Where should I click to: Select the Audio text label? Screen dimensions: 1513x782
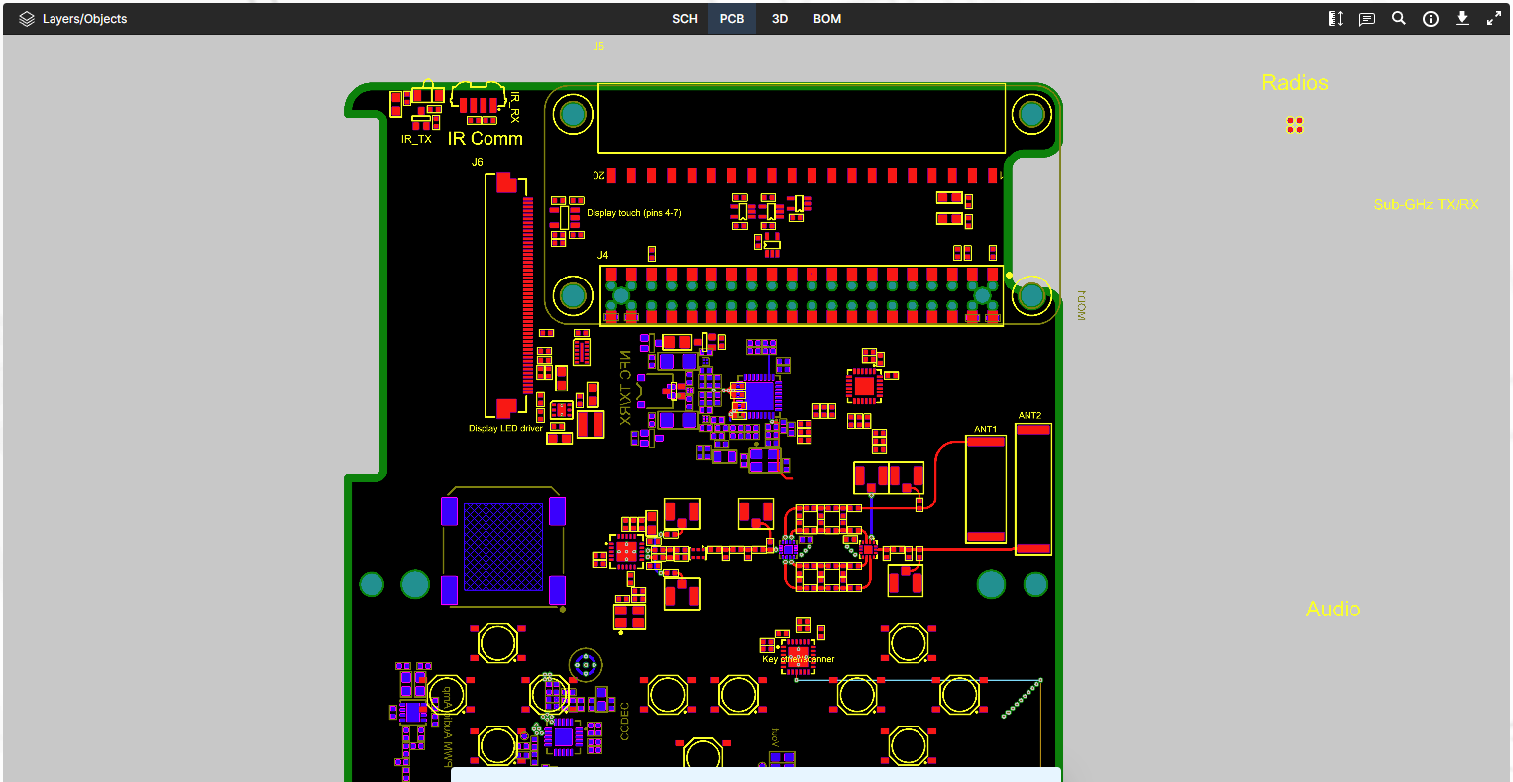[1333, 609]
